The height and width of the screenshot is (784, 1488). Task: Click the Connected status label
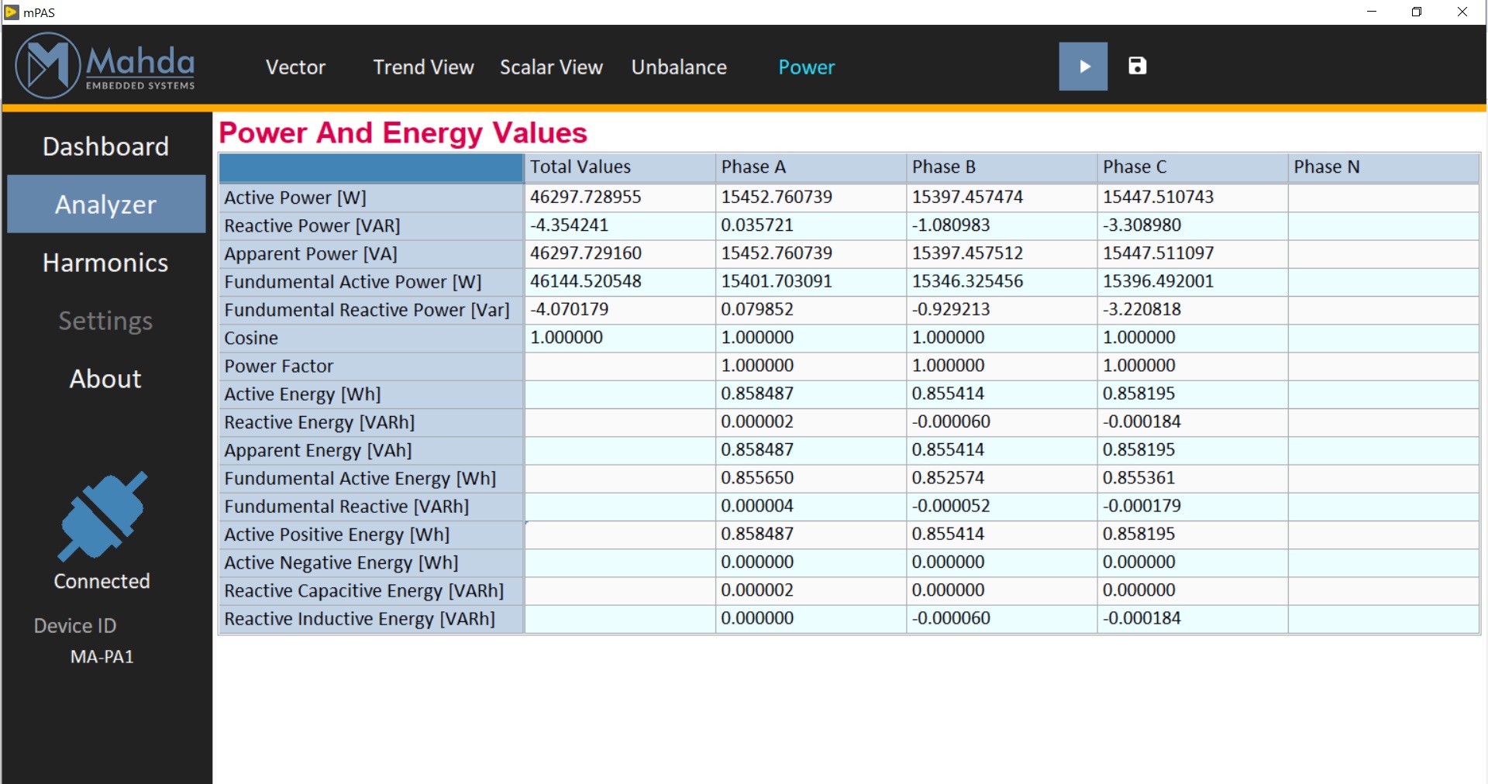pos(102,581)
